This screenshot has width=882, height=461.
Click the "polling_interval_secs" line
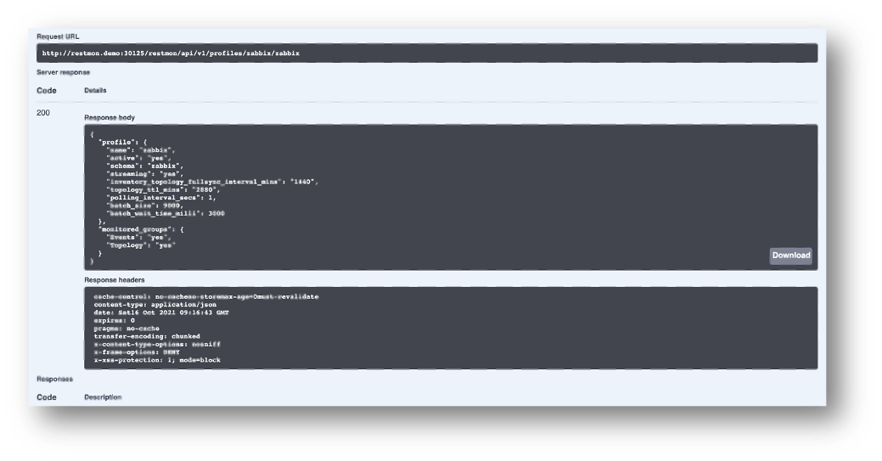coord(157,198)
